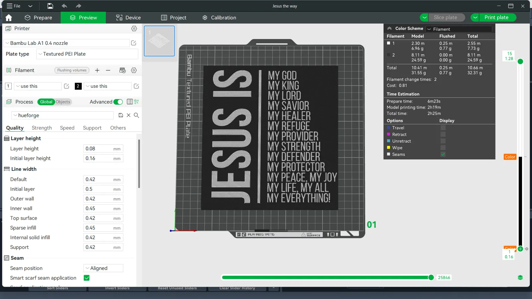Click the Save project icon
The image size is (532, 299).
point(50,6)
